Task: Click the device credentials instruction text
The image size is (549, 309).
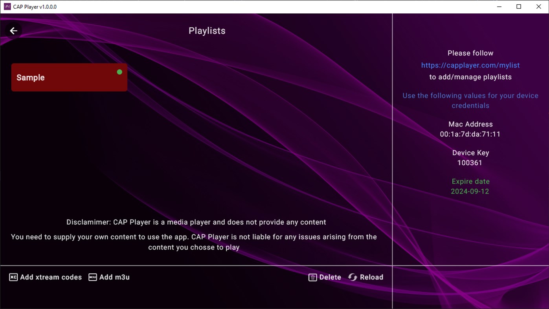Action: 470,100
